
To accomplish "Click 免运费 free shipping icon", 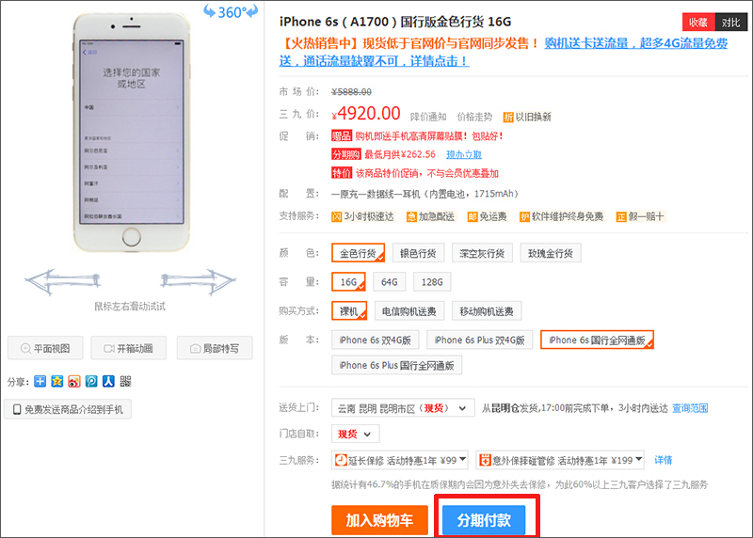I will click(488, 216).
